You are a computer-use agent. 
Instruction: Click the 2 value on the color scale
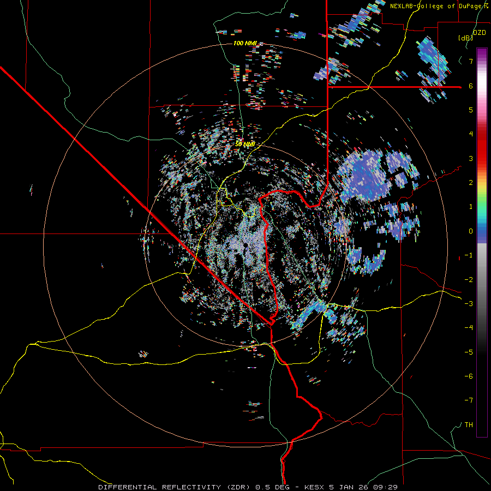tap(471, 183)
